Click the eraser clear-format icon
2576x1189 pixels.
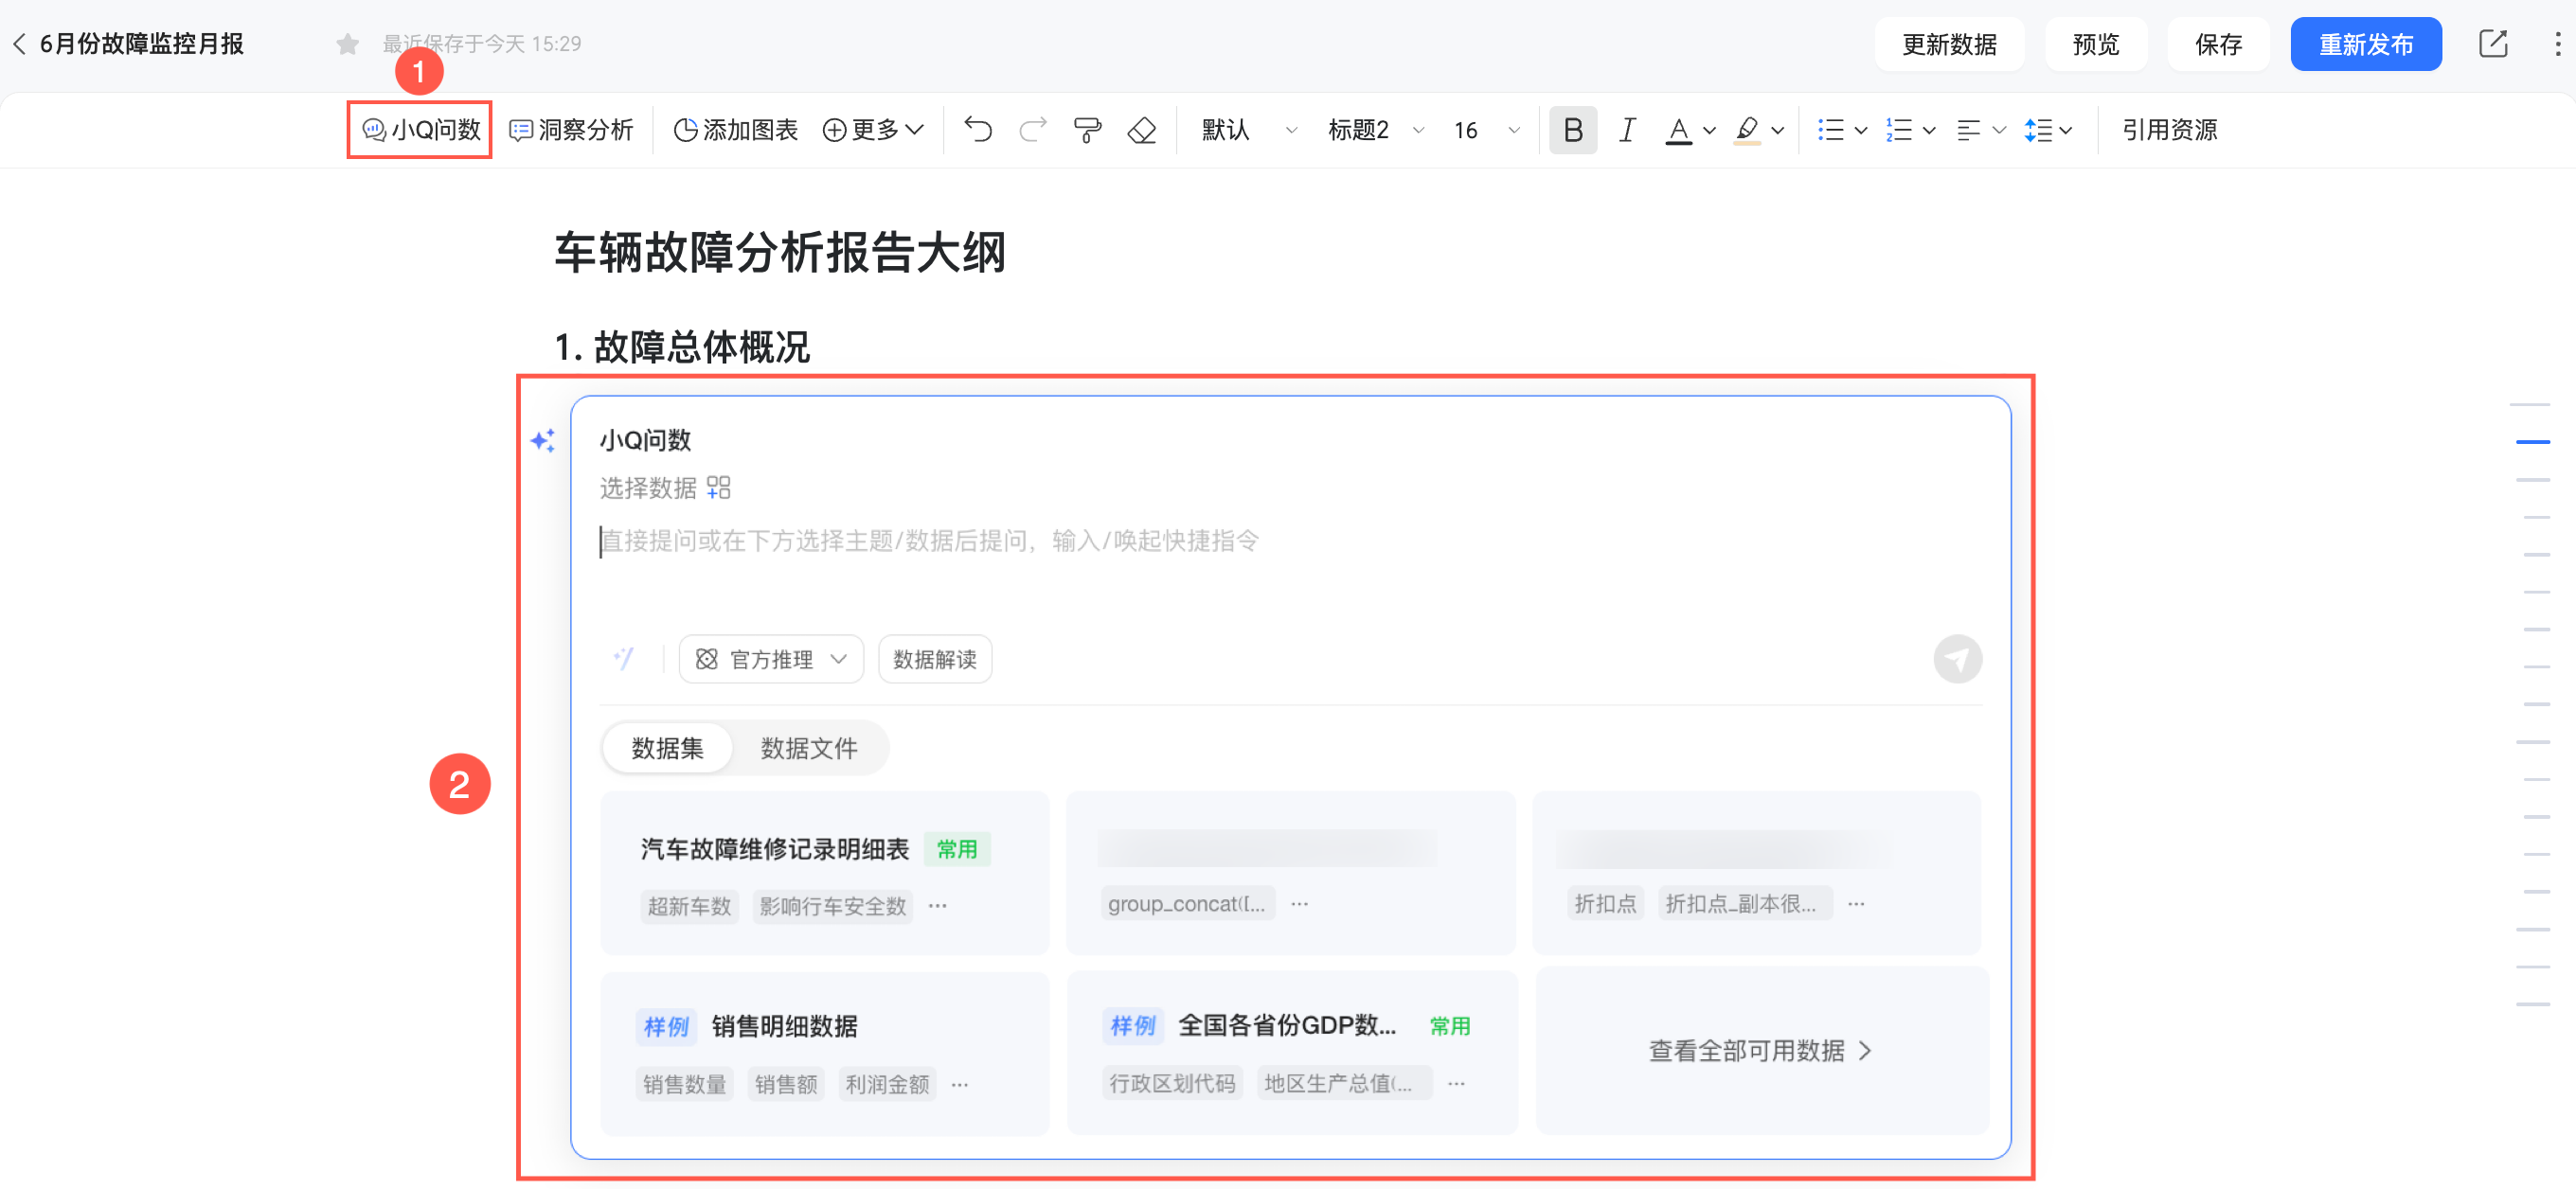[x=1141, y=130]
